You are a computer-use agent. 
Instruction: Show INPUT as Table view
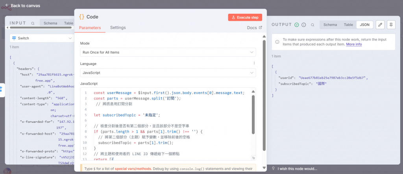coord(68,23)
